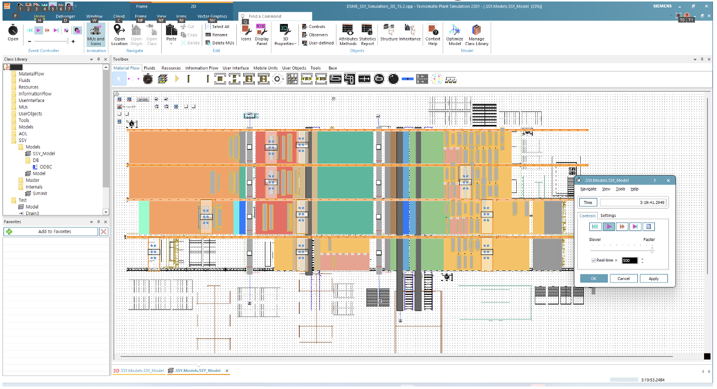The image size is (717, 389).
Task: Open the Display Panel tool
Action: click(261, 34)
